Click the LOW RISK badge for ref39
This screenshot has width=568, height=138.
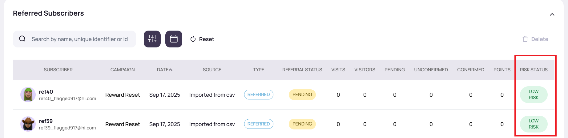coord(534,124)
